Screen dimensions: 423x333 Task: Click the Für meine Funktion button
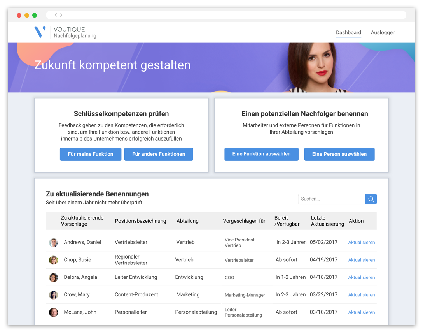click(90, 154)
